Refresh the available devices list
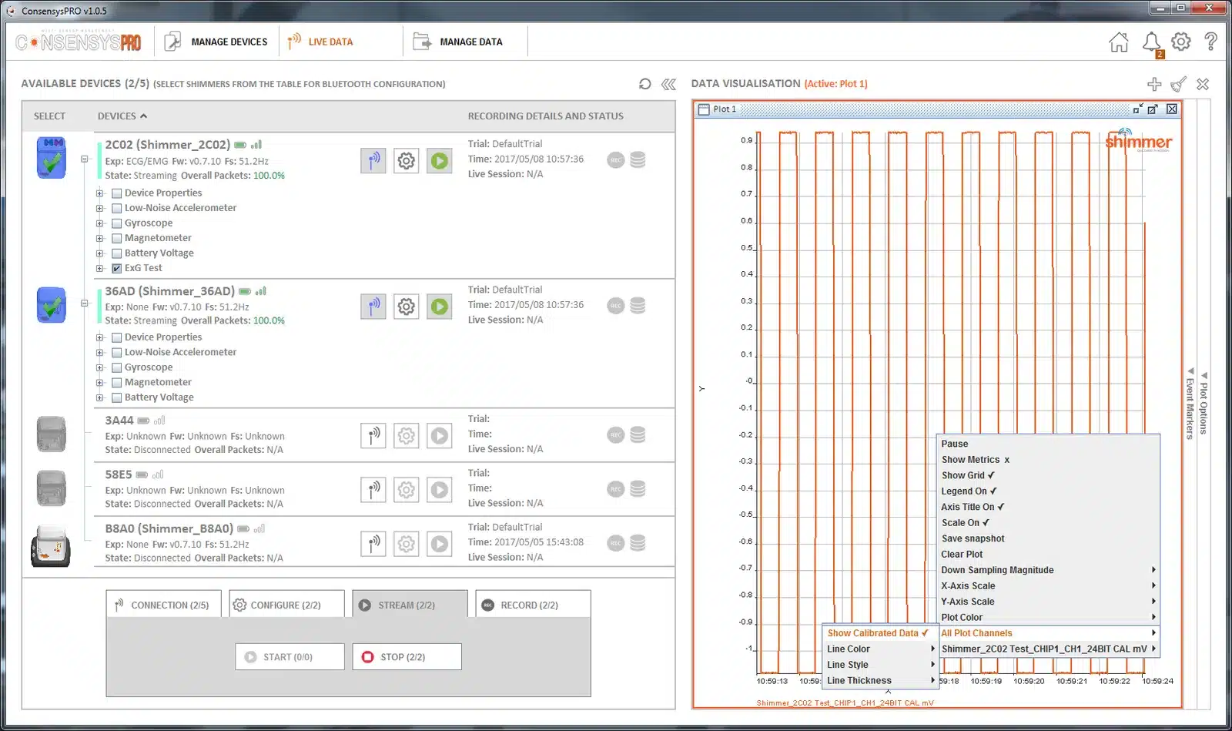 point(645,84)
